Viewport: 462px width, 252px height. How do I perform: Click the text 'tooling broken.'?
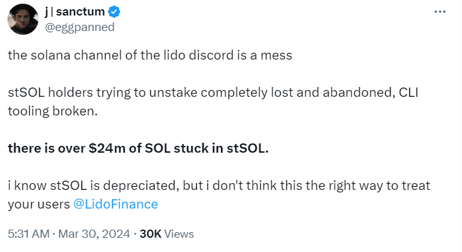(x=52, y=111)
